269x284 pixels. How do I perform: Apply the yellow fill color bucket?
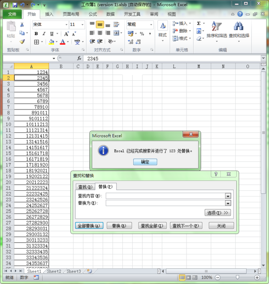click(52, 42)
